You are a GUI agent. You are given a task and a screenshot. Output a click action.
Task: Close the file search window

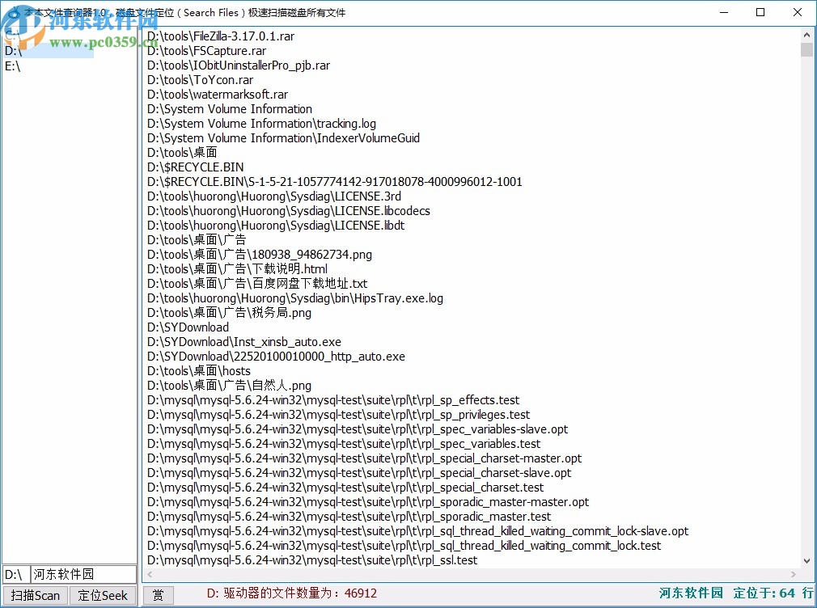coord(798,12)
